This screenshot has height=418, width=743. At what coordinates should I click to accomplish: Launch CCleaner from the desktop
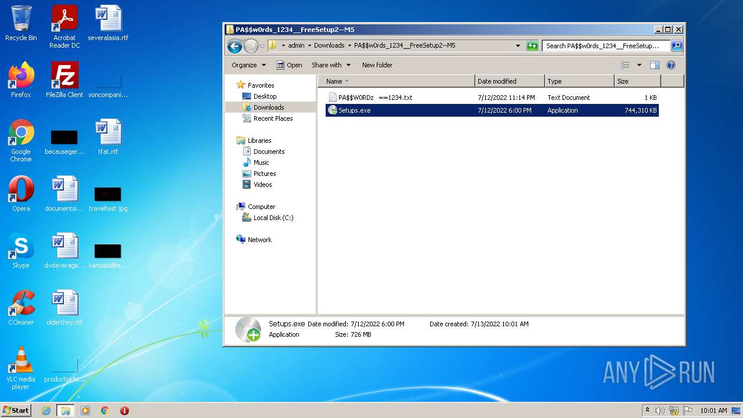(x=21, y=308)
